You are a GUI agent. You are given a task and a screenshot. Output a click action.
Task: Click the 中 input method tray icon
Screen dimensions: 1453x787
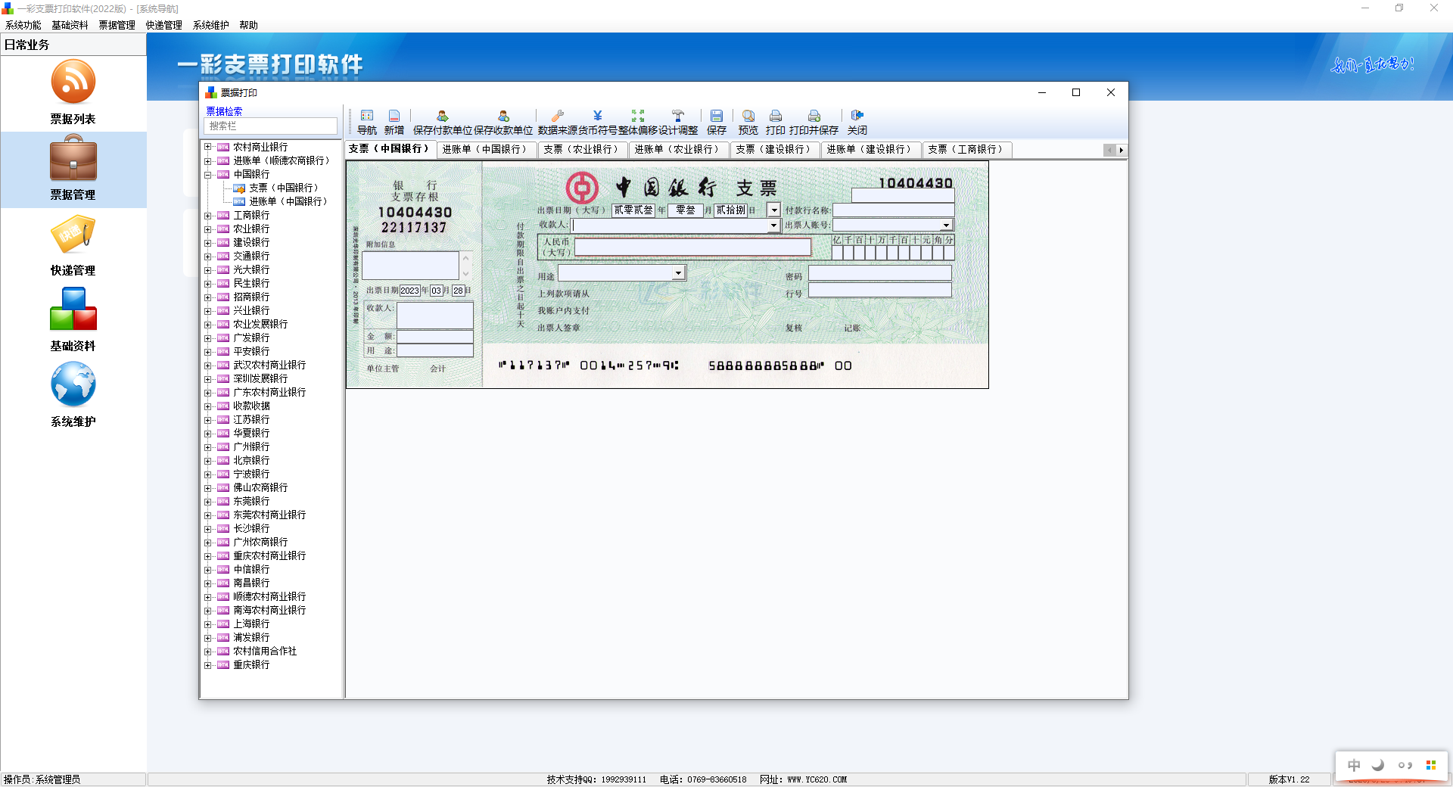click(x=1354, y=765)
